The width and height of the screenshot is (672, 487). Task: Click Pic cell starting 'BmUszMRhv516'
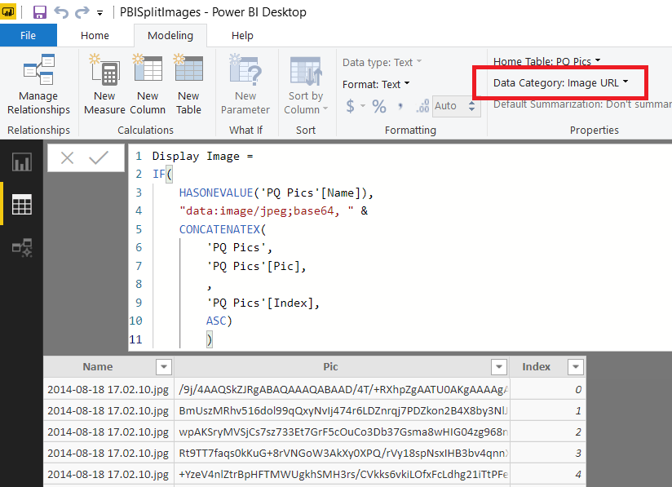click(x=342, y=410)
